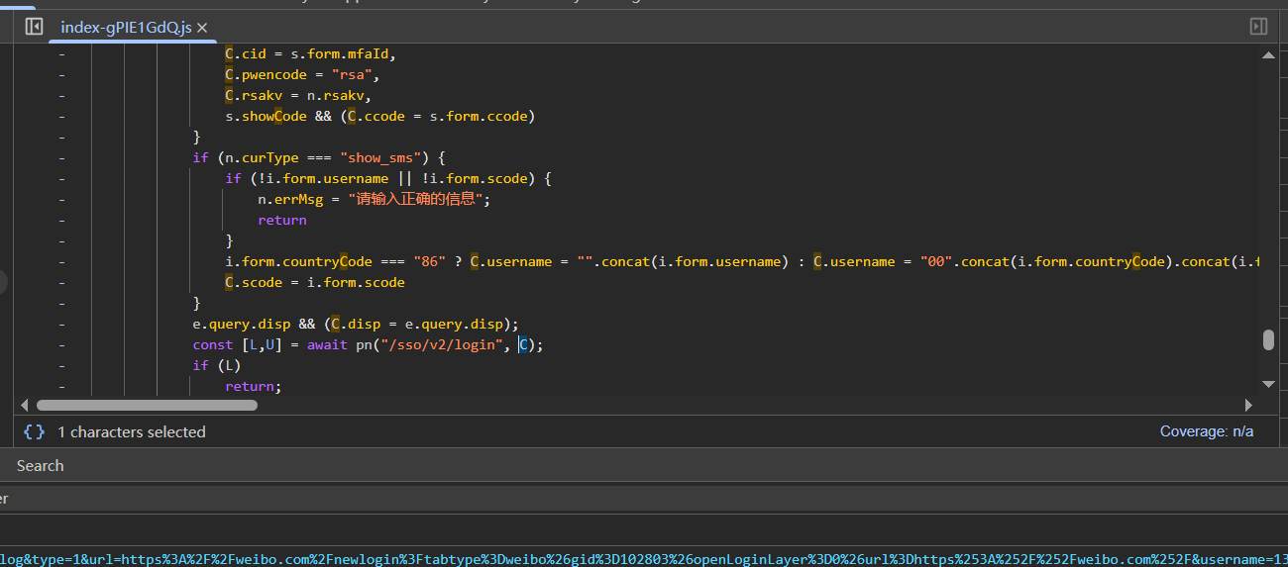Toggle the file navigator sidebar icon
This screenshot has height=567, width=1288.
(x=34, y=27)
